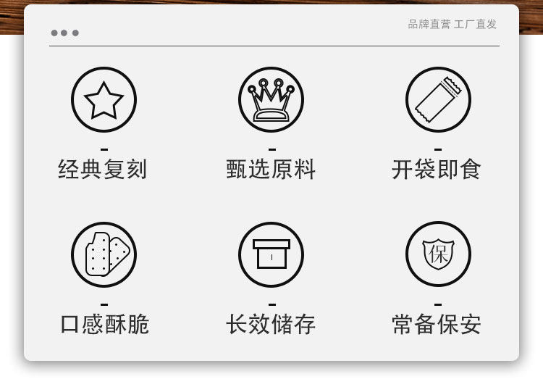Select the 开袋即食 label
The image size is (543, 387).
pyautogui.click(x=437, y=170)
